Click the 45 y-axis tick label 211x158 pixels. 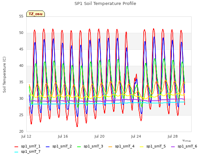point(21,49)
